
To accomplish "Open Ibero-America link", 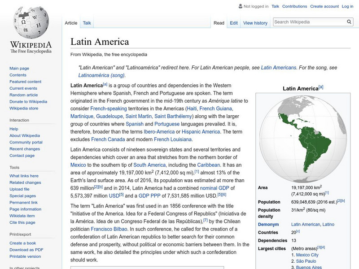I will [159, 131].
